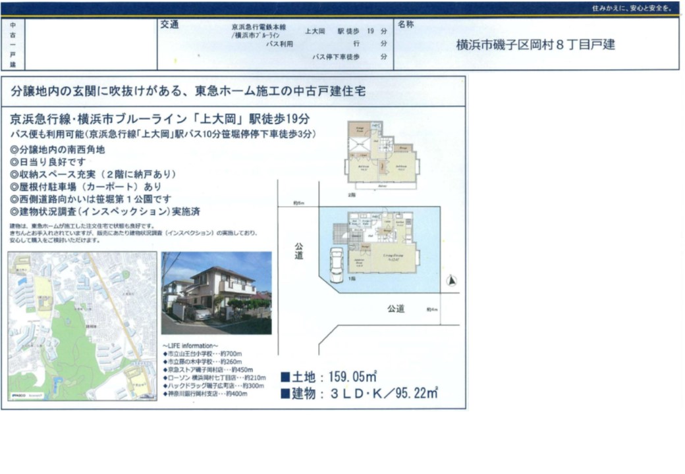Click the ◆ marker beside ローソン entry
Image resolution: width=685 pixels, height=474 pixels.
click(164, 378)
